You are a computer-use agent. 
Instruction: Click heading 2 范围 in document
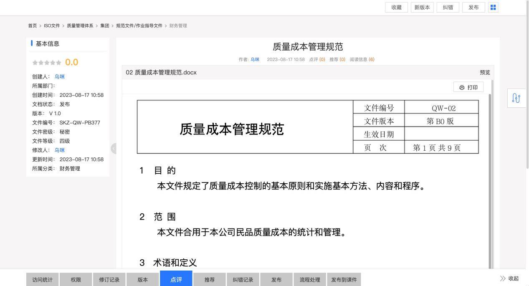tap(158, 217)
